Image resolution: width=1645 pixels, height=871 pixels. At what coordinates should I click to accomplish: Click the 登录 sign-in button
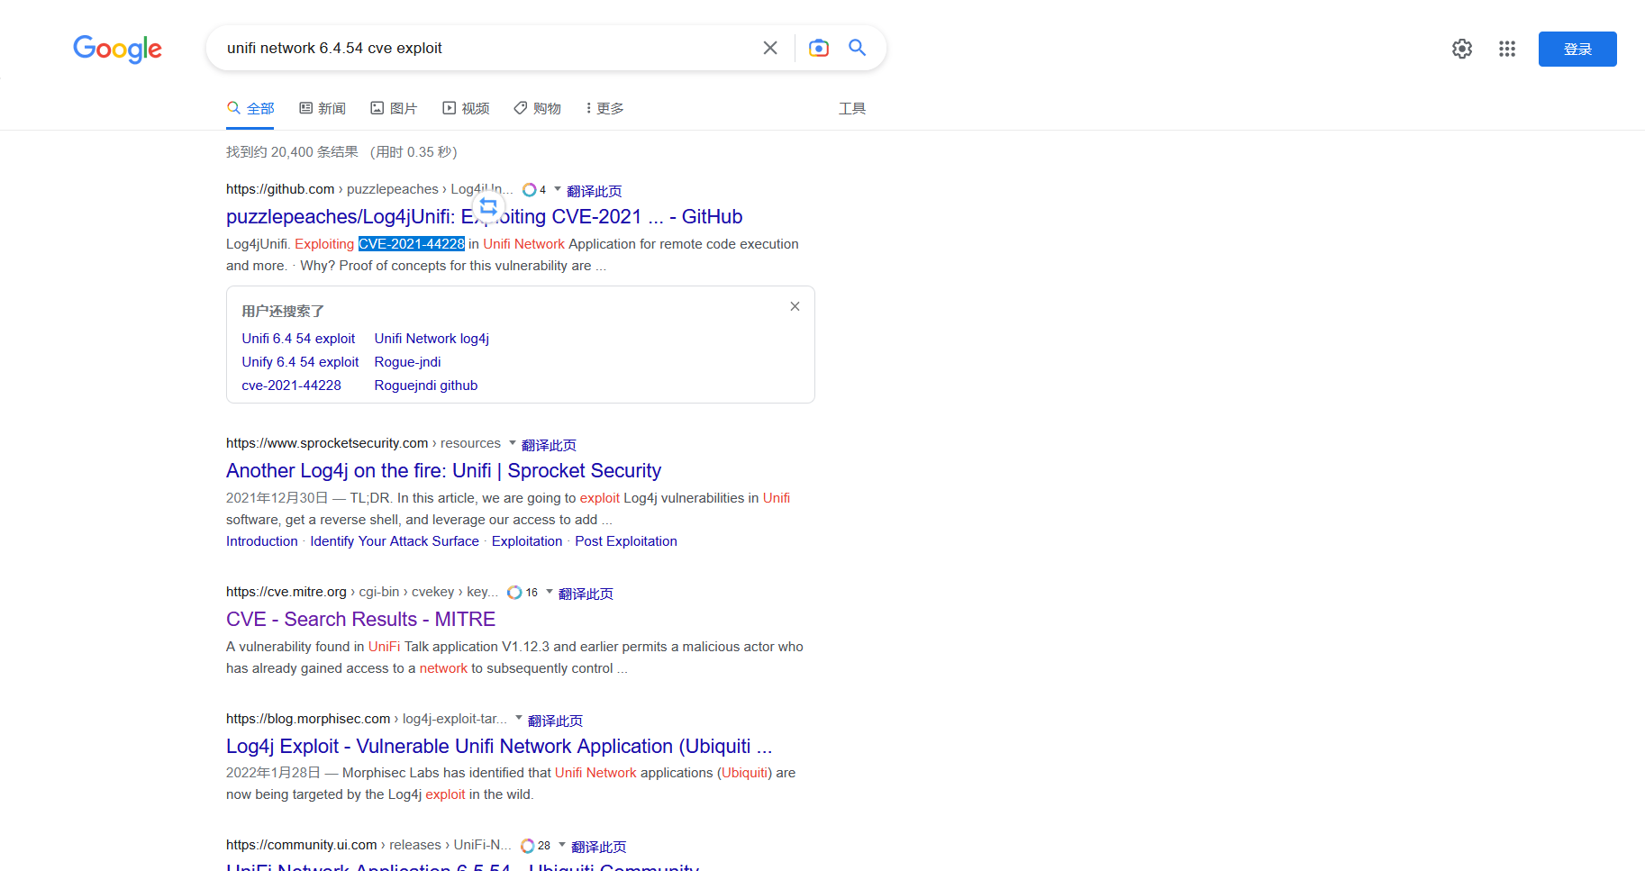1577,49
